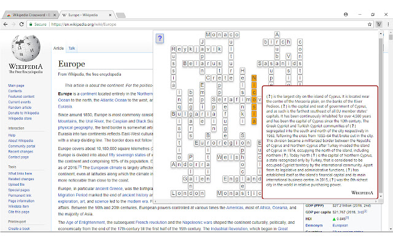Viewport: 393px width, 246px height.
Task: Click the crossword popup horizontal scrollbar
Action: pyautogui.click(x=266, y=201)
